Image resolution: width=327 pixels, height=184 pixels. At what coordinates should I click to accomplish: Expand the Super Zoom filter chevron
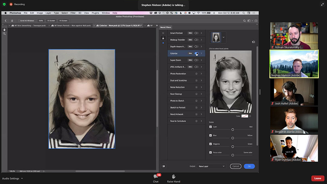pyautogui.click(x=201, y=60)
